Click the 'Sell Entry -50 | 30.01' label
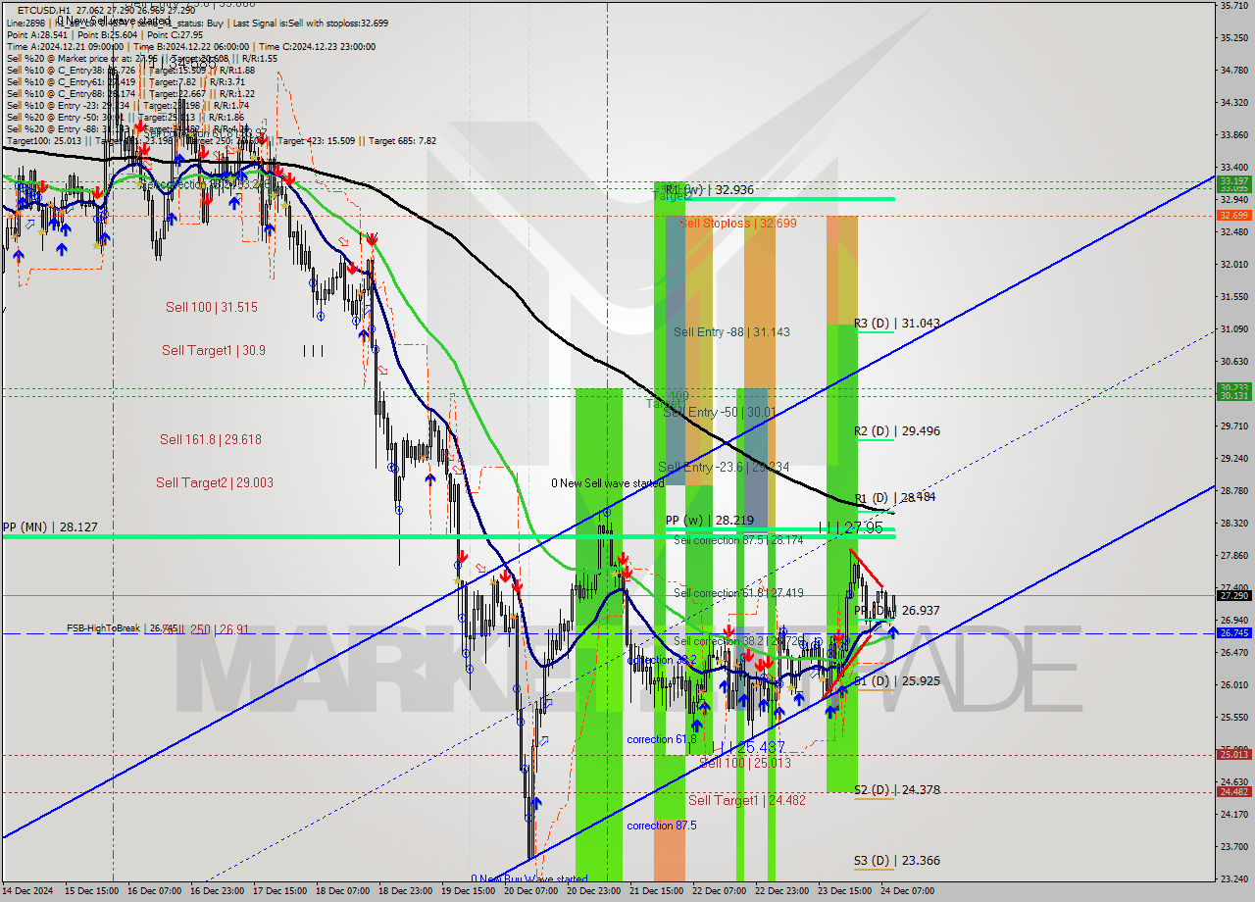The height and width of the screenshot is (902, 1255). [720, 412]
